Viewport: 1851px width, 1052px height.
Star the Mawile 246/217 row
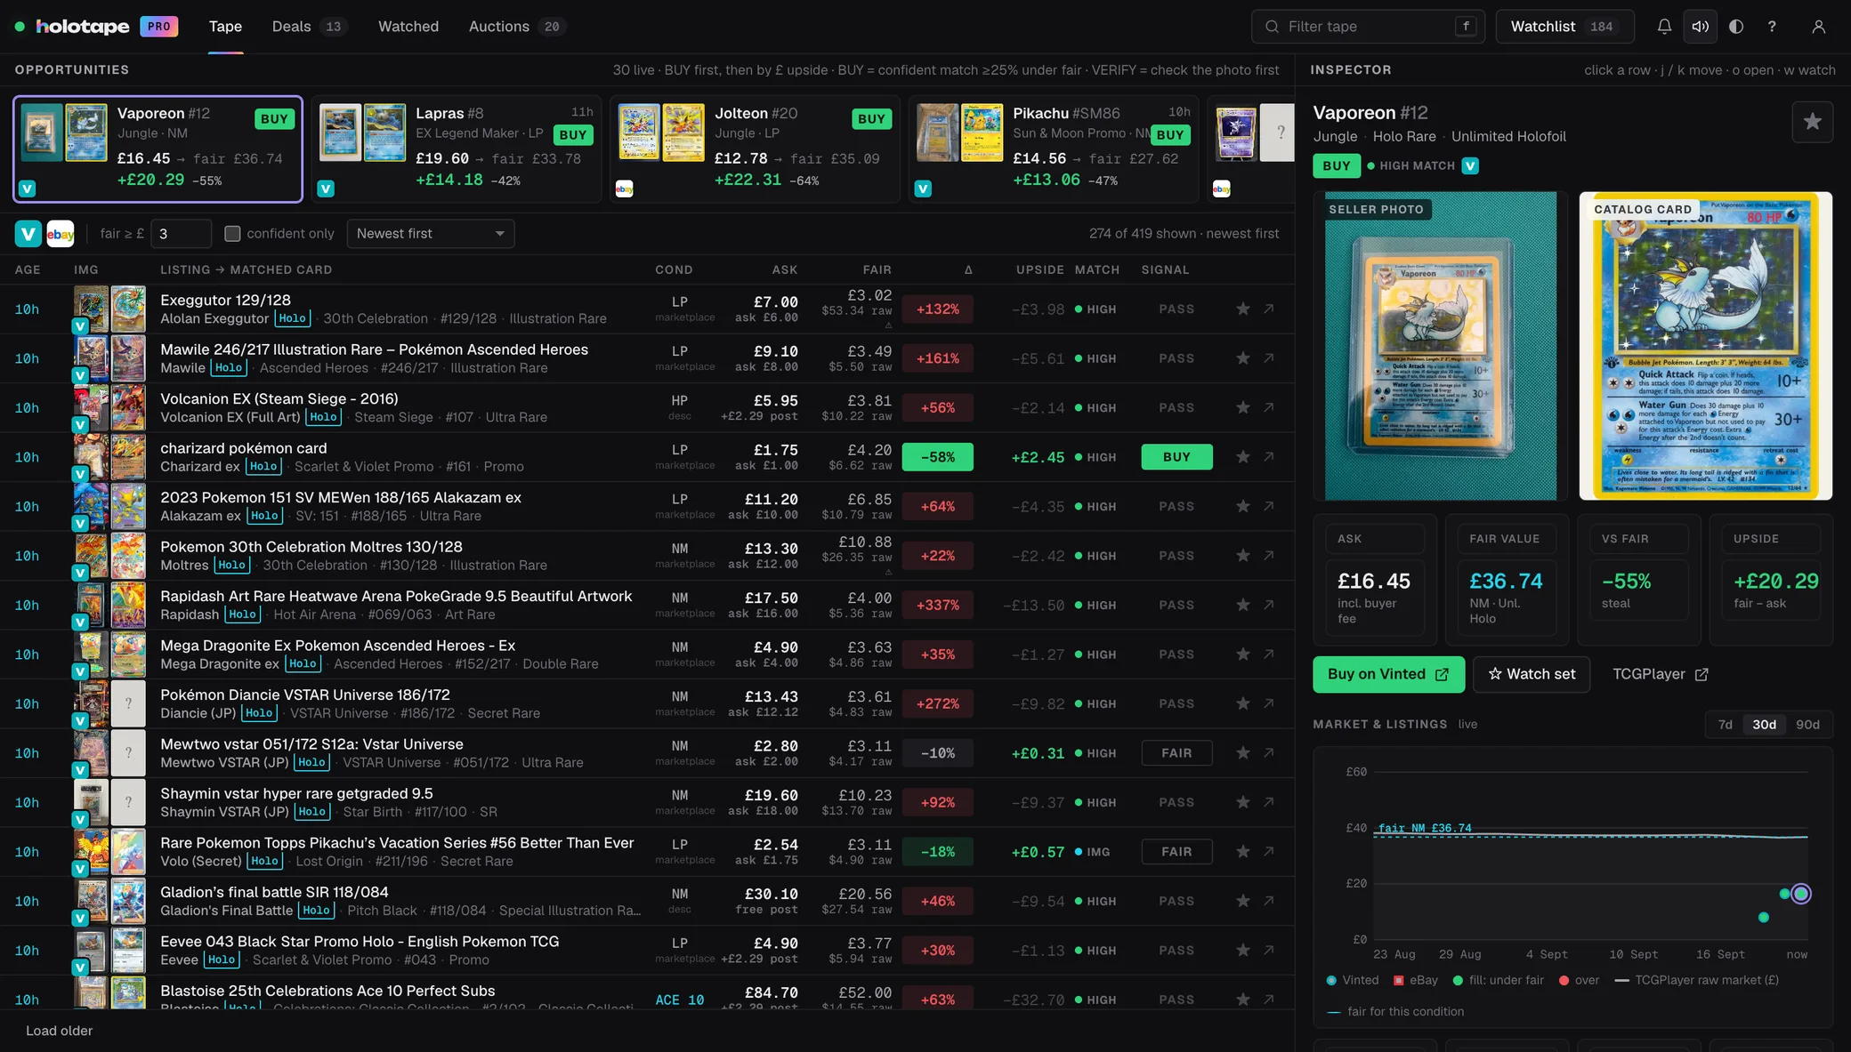(1243, 358)
